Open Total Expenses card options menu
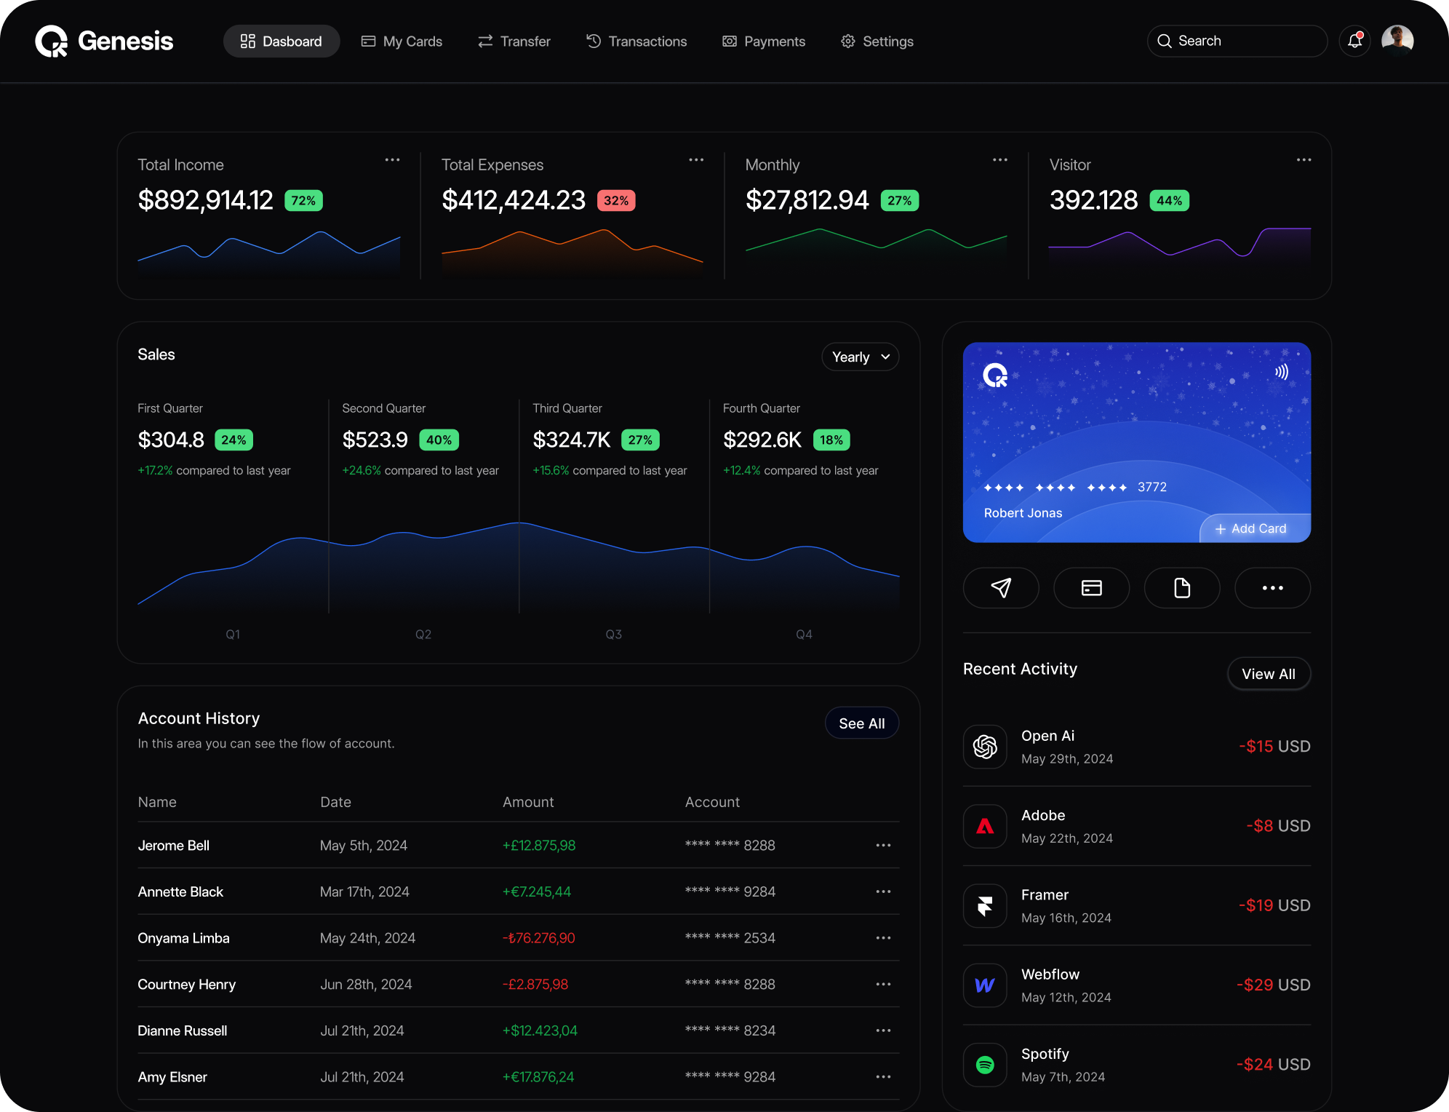Viewport: 1449px width, 1112px height. [696, 160]
